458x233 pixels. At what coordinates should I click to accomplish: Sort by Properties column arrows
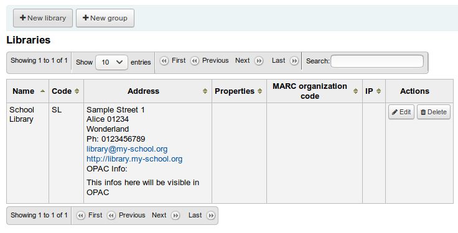tap(259, 91)
